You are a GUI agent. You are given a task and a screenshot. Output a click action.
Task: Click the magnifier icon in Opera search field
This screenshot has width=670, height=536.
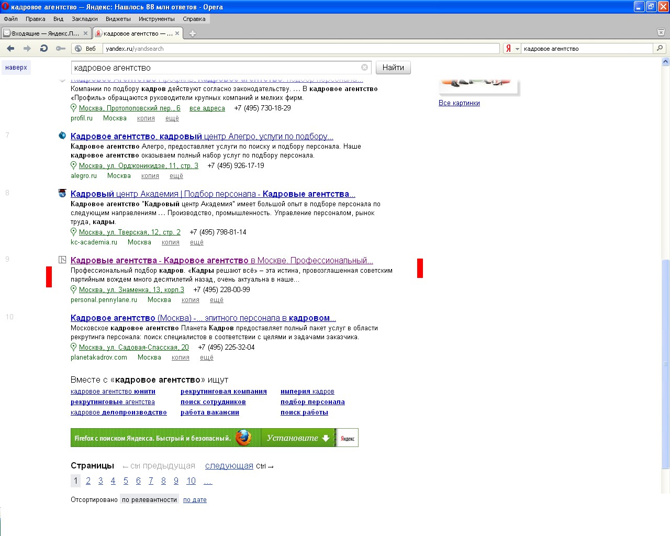(x=660, y=48)
